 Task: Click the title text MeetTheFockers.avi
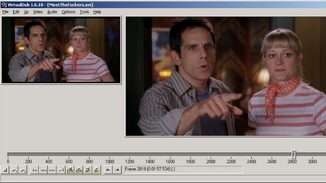(x=70, y=5)
